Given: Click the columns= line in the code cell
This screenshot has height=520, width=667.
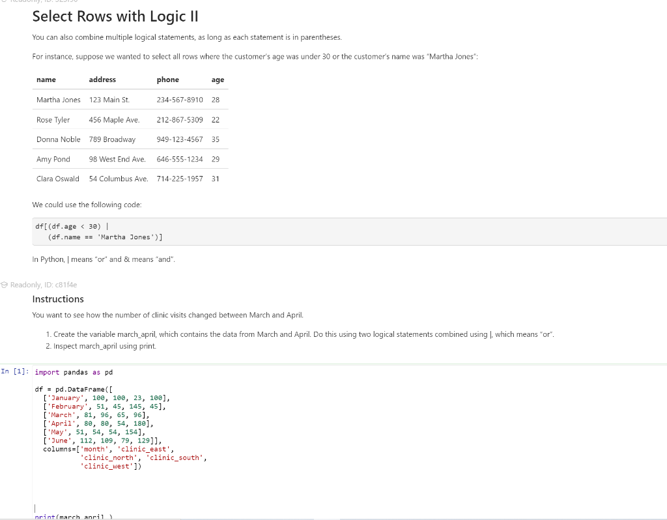Looking at the screenshot, I should click(x=109, y=449).
